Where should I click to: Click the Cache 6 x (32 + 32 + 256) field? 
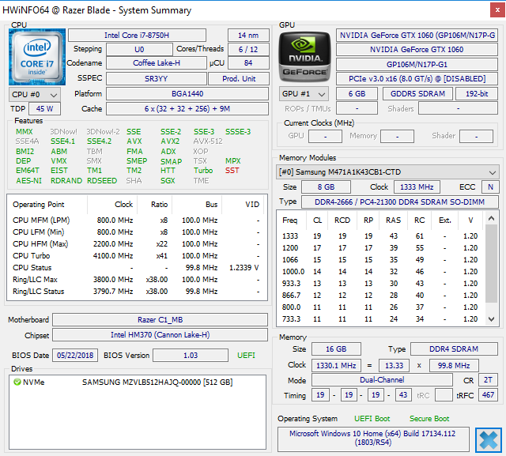pyautogui.click(x=187, y=109)
